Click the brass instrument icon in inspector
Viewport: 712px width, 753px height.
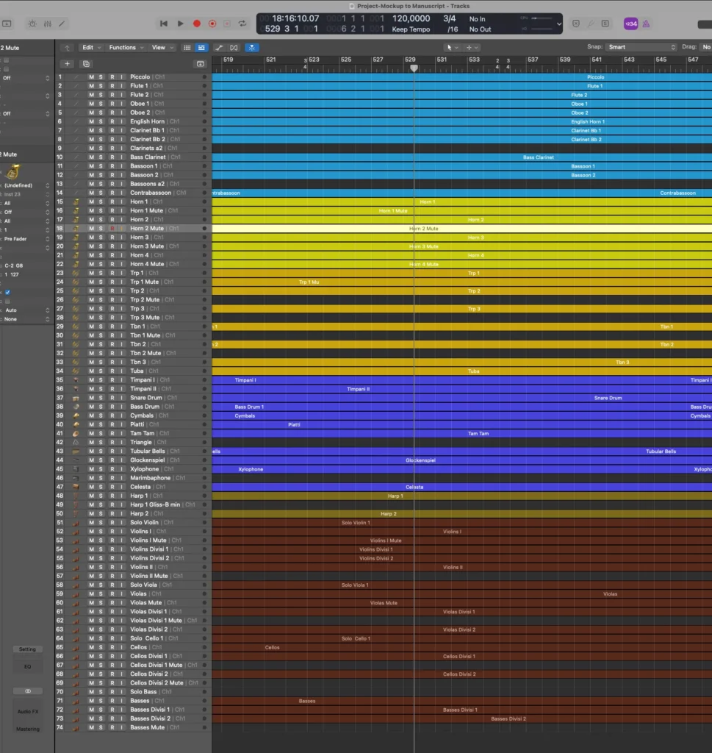(x=13, y=171)
